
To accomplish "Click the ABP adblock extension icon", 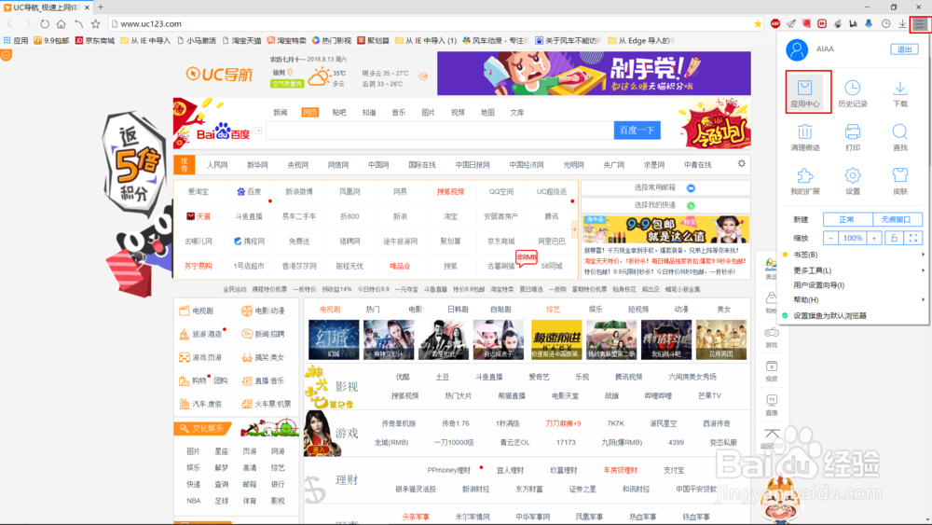I will point(775,24).
